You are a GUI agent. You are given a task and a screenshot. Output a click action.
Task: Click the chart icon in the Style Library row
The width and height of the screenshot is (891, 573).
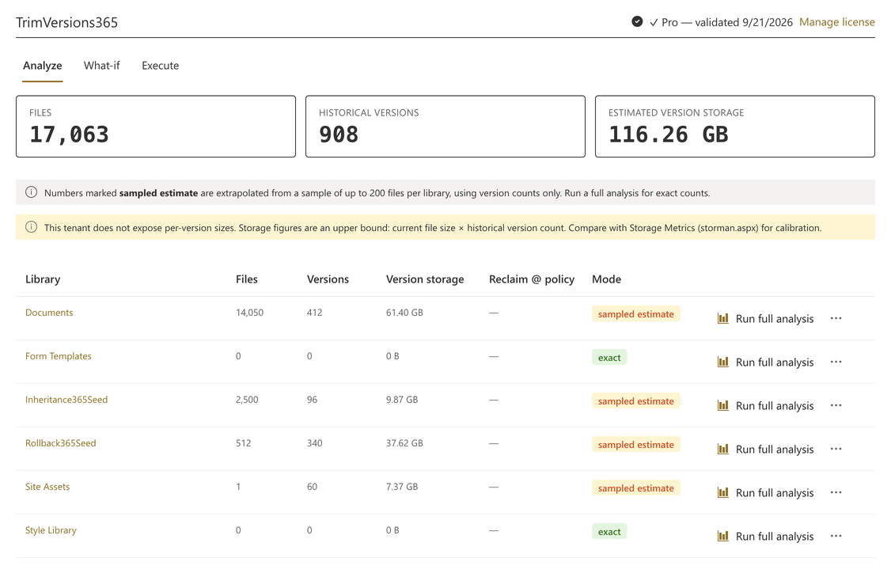tap(722, 536)
